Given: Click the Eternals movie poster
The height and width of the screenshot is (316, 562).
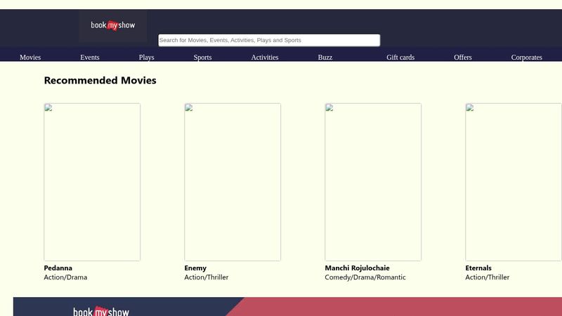Looking at the screenshot, I should point(513,182).
